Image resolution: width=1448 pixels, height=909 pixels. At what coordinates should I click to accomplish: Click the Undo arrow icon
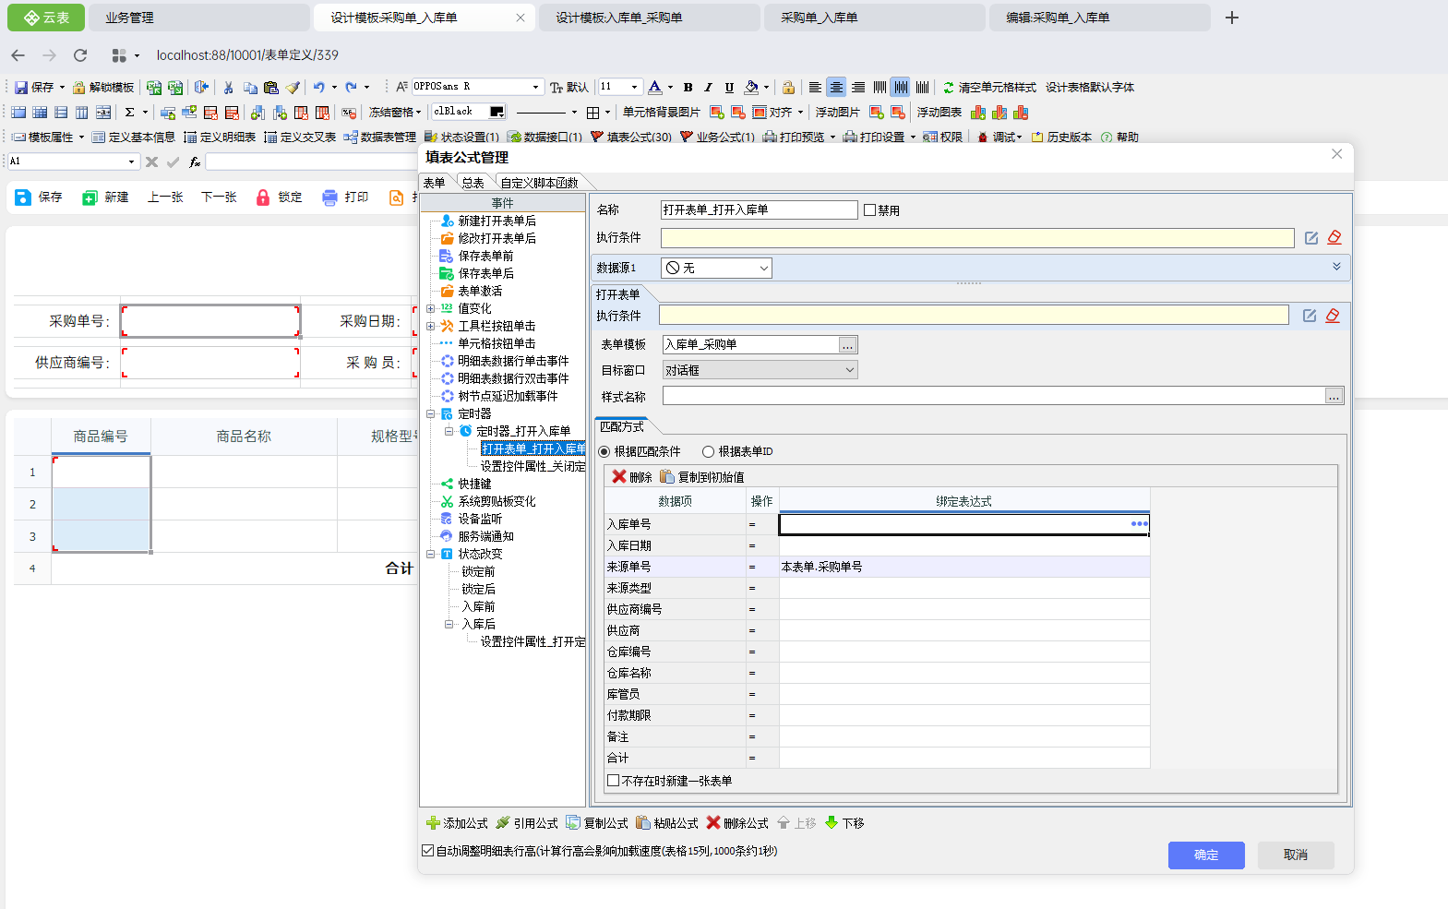(x=318, y=88)
